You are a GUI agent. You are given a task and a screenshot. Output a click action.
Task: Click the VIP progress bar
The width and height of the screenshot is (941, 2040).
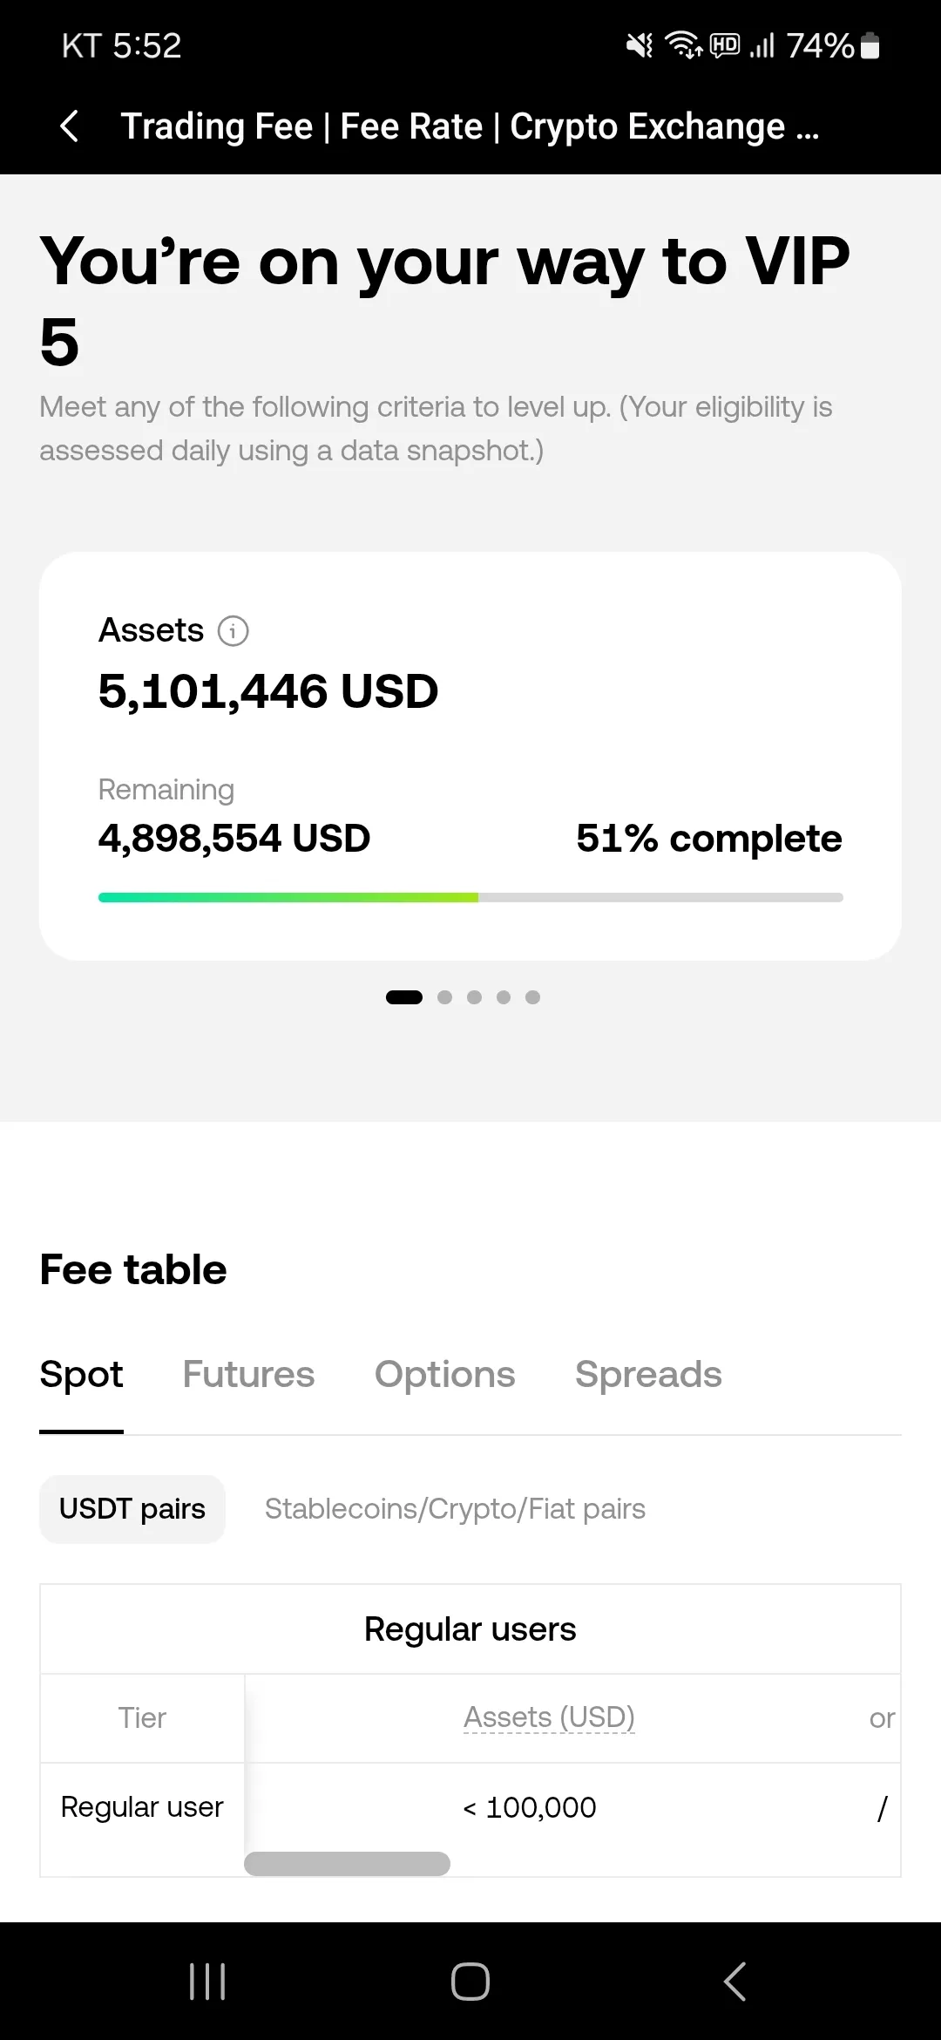[470, 897]
